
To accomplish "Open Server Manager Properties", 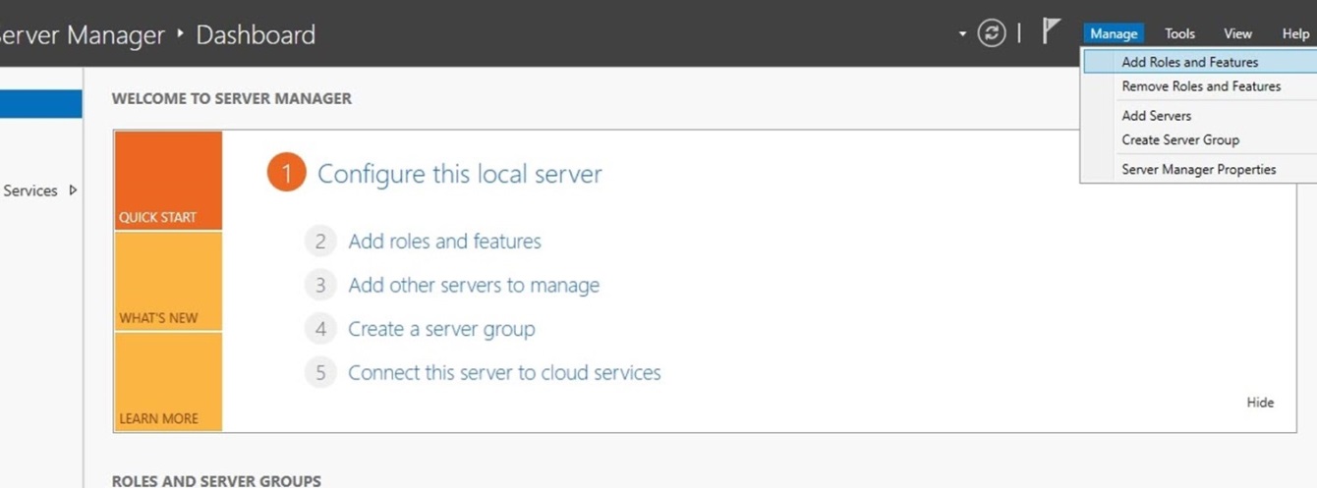I will (x=1199, y=169).
